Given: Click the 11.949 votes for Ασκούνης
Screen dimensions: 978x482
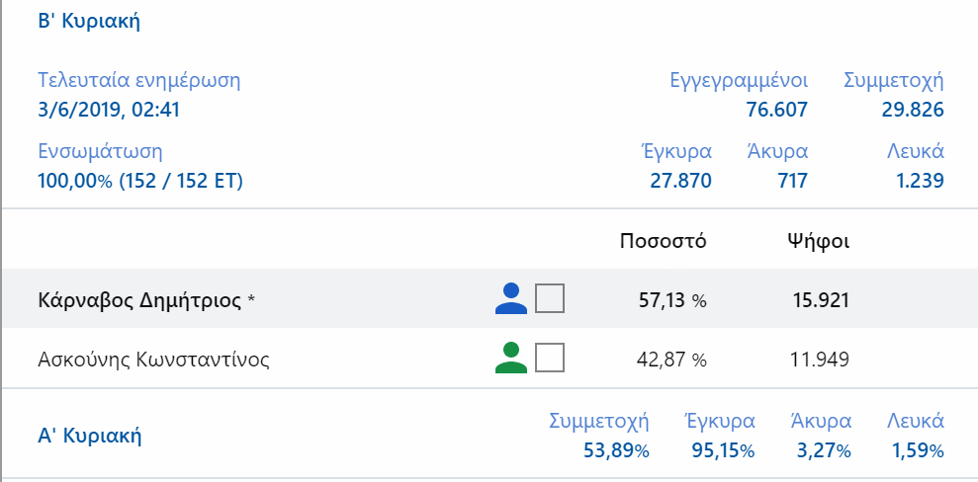Looking at the screenshot, I should click(x=820, y=359).
